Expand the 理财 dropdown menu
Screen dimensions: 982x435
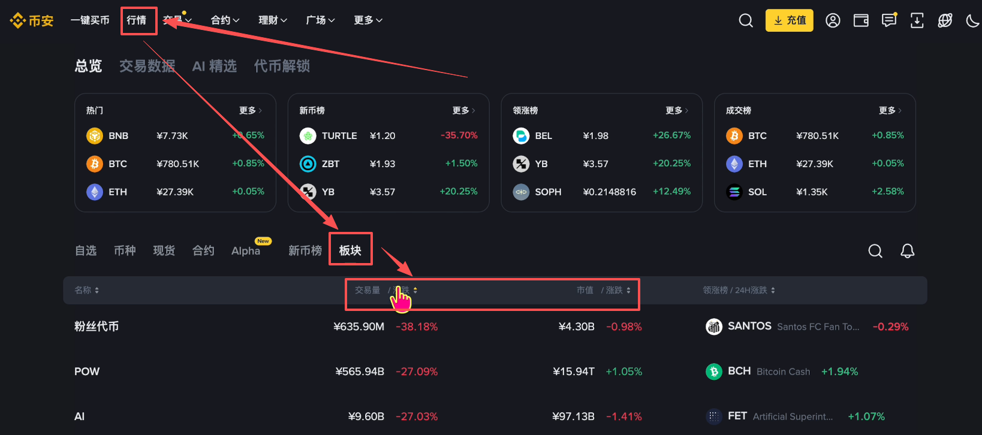point(273,20)
